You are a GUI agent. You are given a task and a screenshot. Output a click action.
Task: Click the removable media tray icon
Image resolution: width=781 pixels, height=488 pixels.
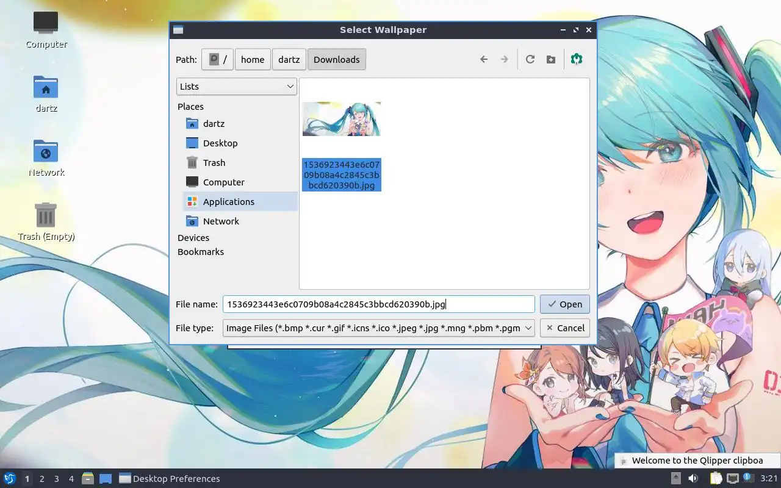click(x=676, y=478)
